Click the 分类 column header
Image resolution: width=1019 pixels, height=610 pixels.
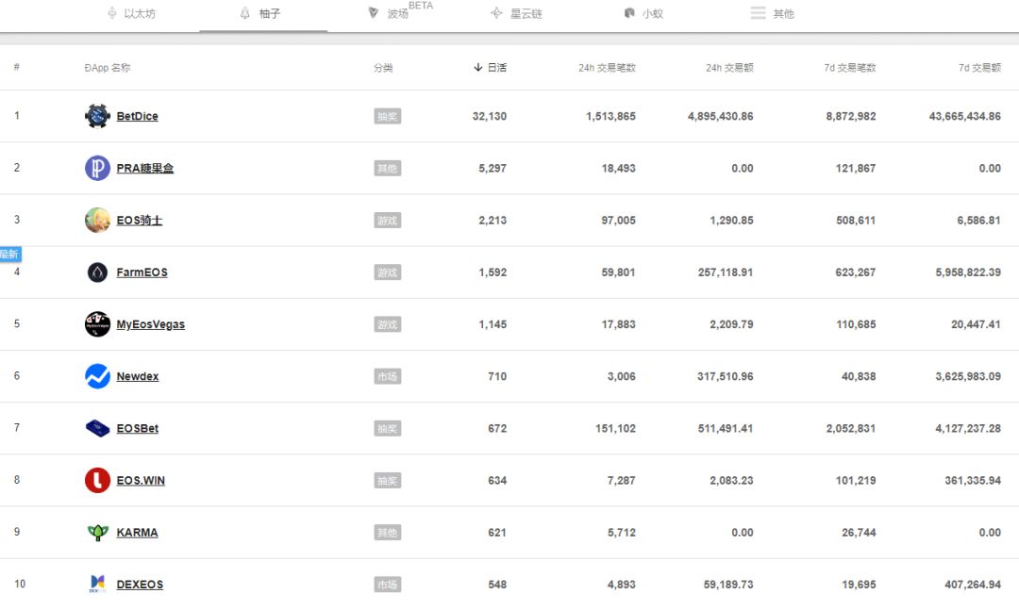383,68
